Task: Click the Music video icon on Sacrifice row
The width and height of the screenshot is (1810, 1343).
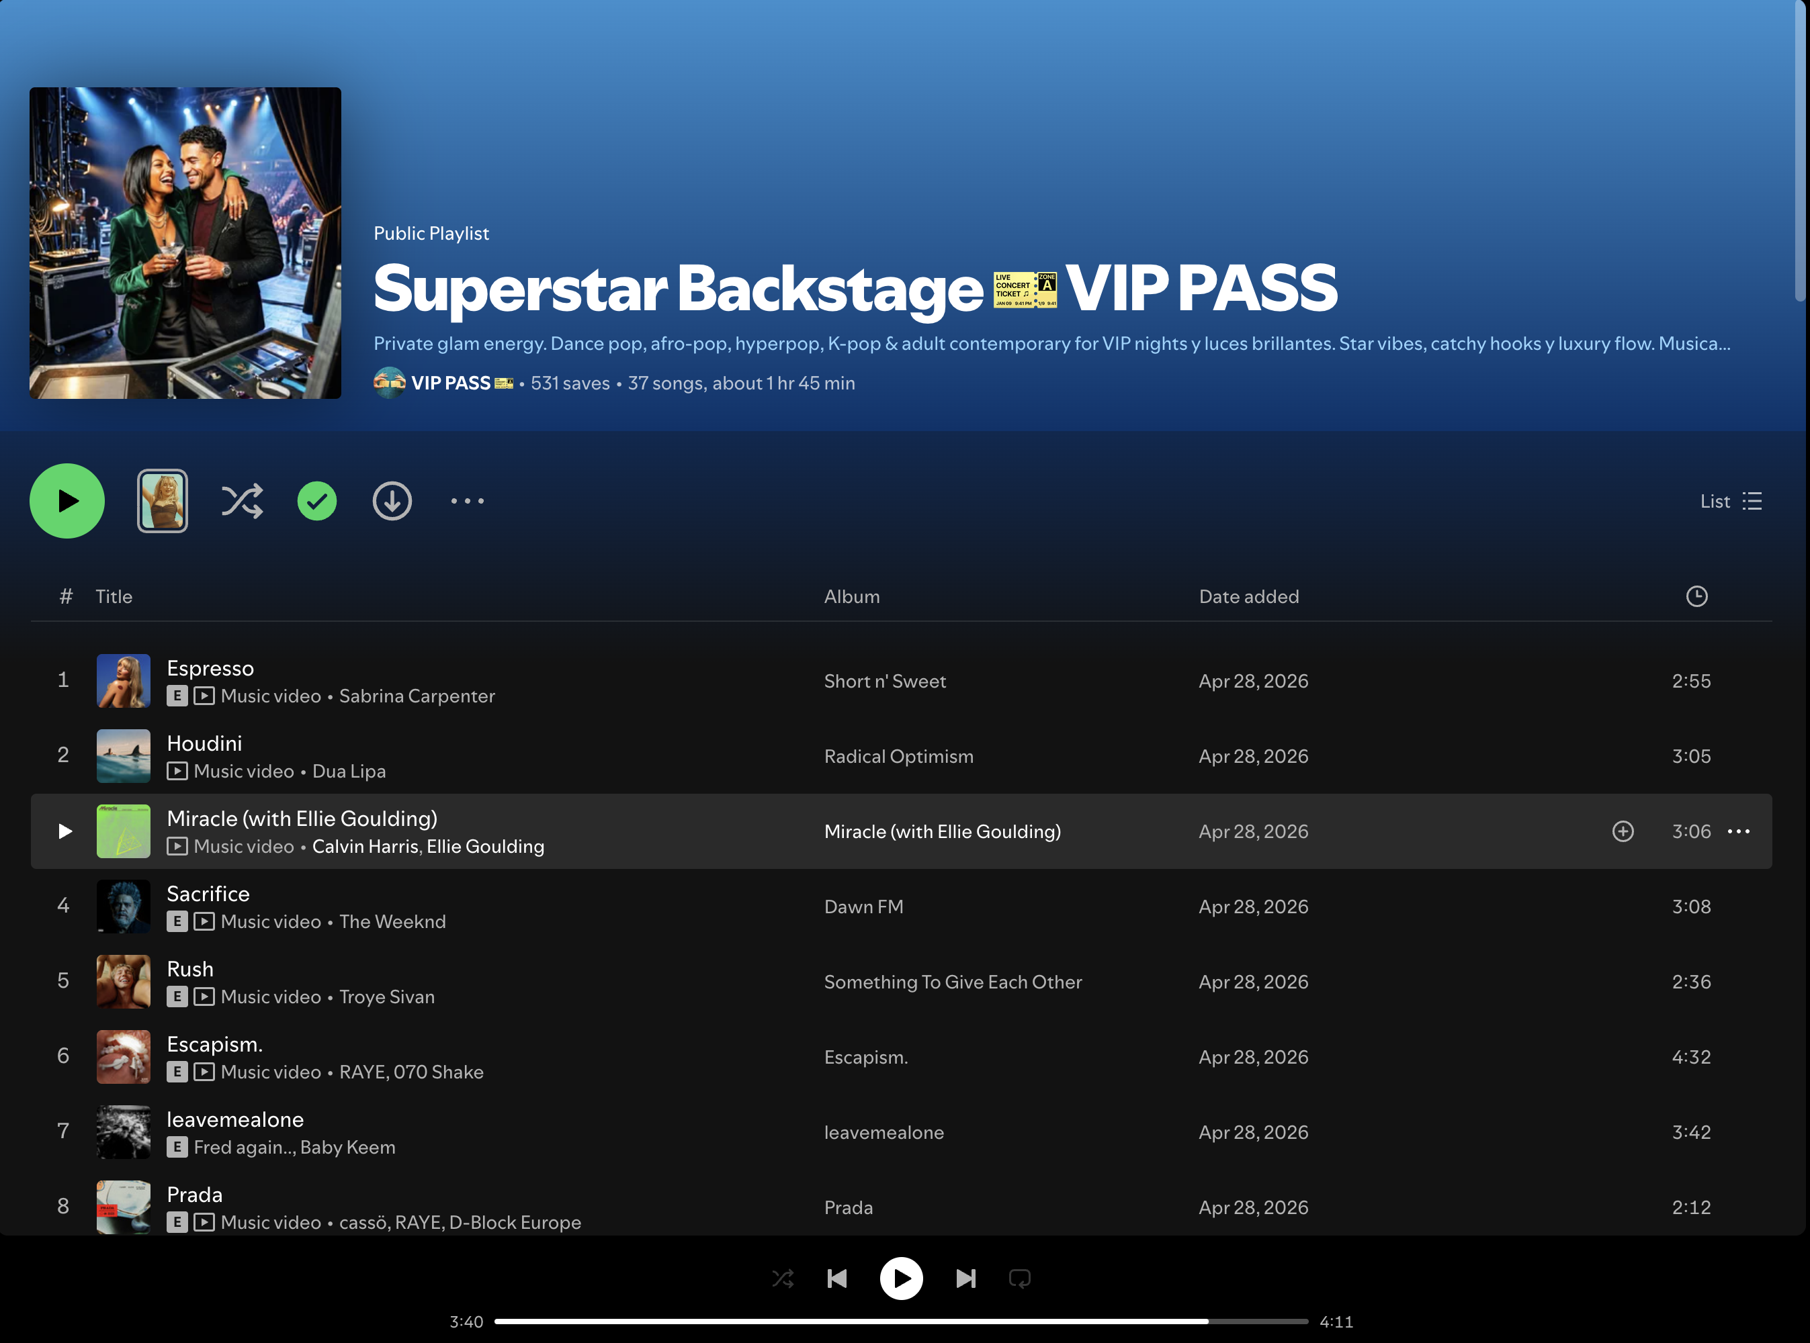Action: 204,922
